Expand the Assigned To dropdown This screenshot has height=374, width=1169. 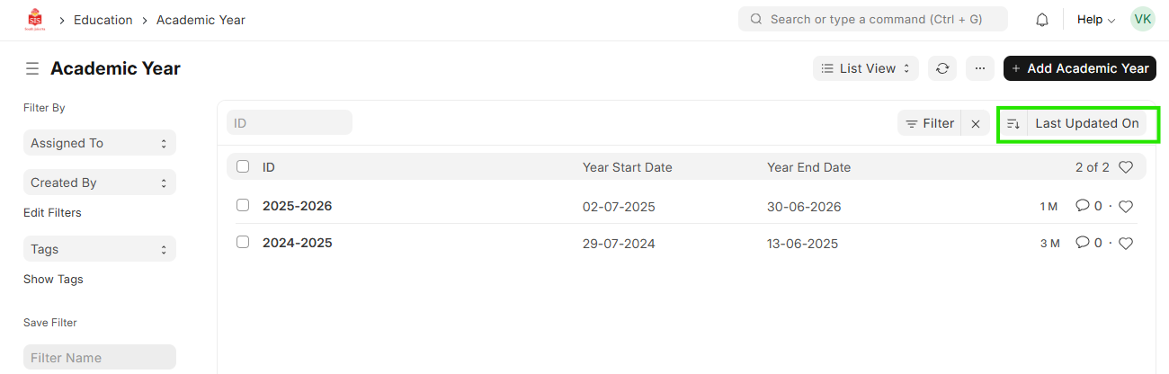99,143
